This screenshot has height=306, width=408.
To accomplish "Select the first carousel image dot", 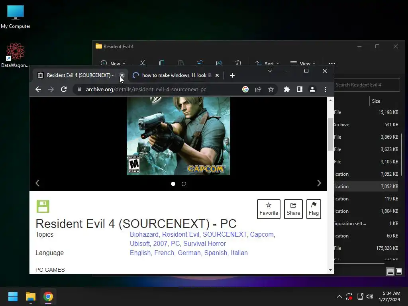I will tap(173, 184).
